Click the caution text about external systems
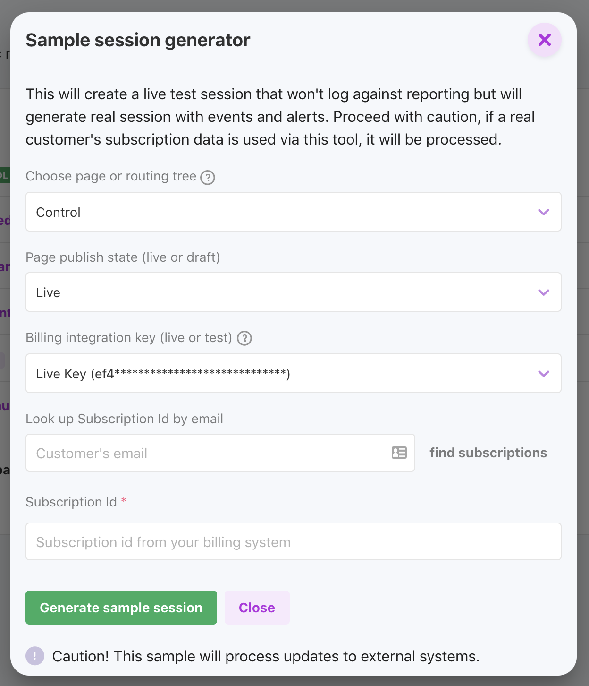 pyautogui.click(x=266, y=656)
